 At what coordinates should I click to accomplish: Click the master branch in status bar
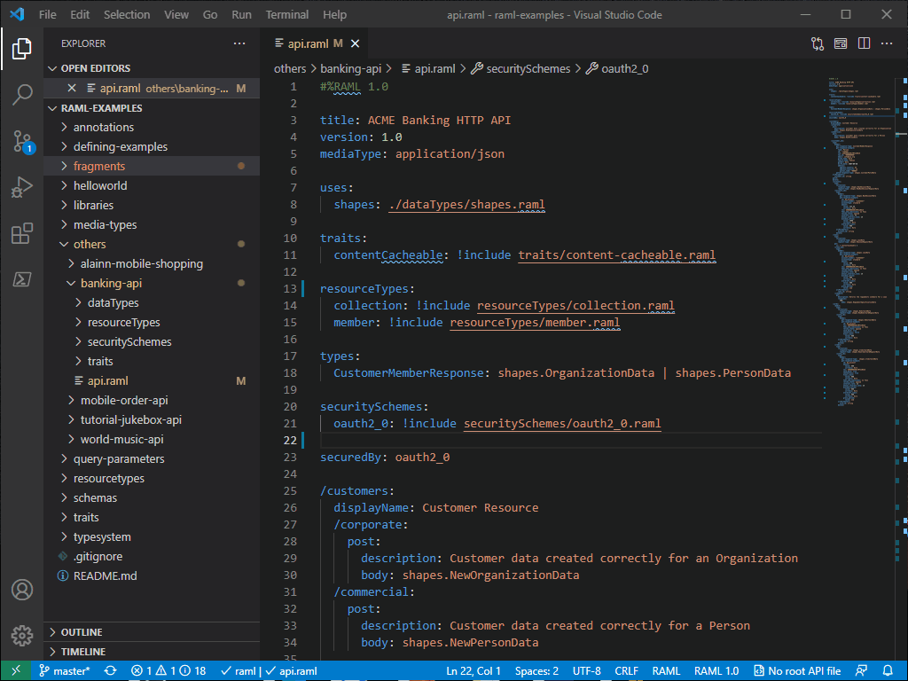65,671
